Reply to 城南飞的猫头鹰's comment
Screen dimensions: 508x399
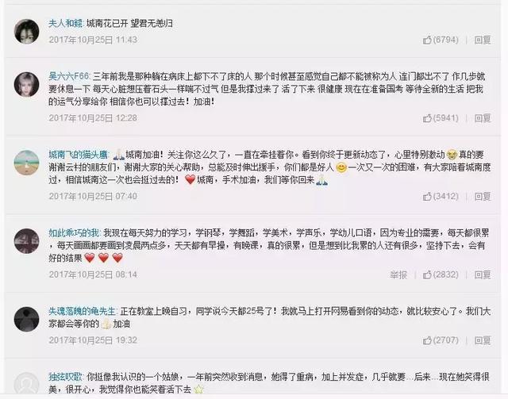tap(483, 196)
